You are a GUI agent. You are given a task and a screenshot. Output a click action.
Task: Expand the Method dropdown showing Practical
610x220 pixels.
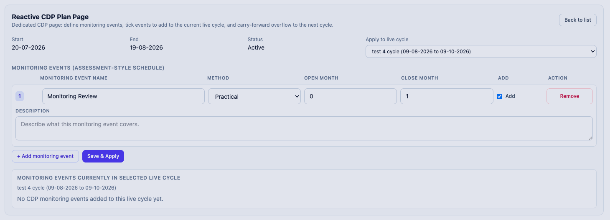[254, 96]
